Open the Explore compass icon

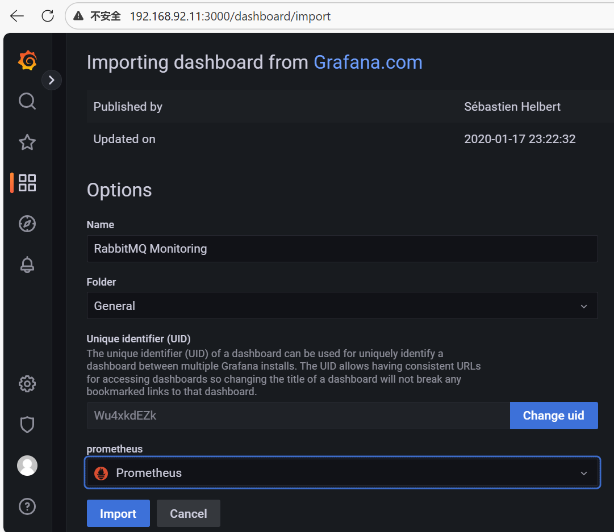tap(27, 224)
